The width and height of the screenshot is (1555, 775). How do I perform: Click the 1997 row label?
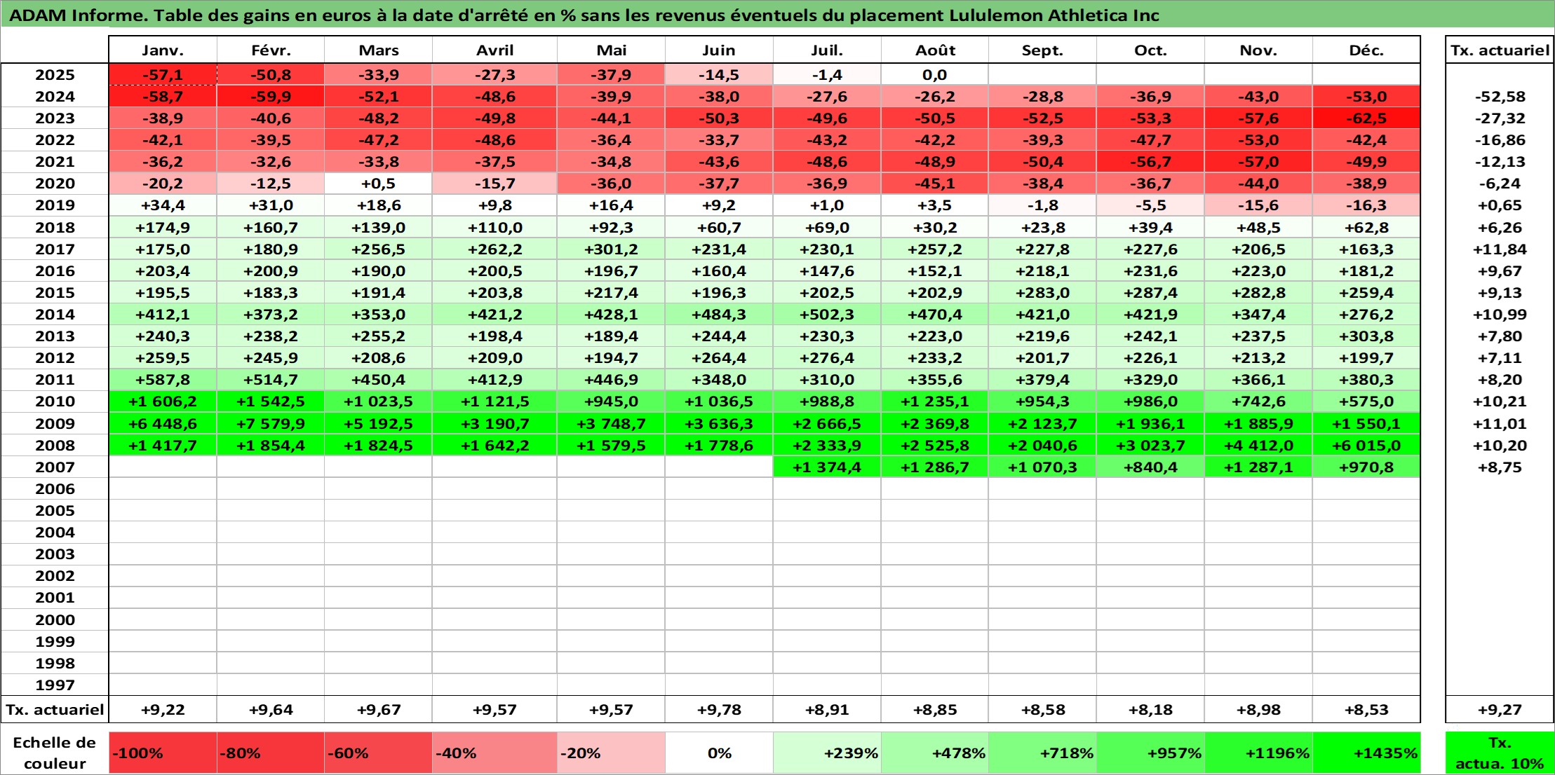55,685
